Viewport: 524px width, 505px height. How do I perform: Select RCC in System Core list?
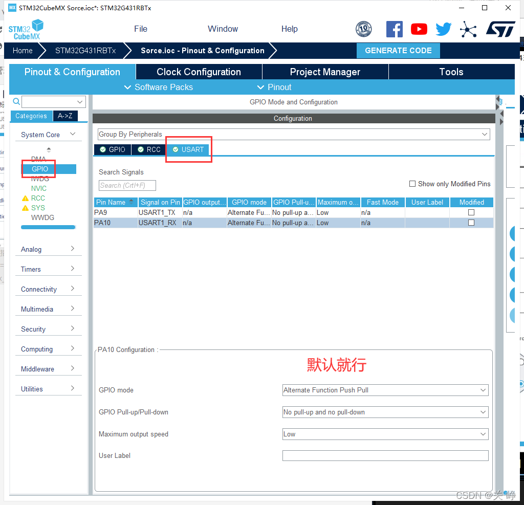[38, 198]
